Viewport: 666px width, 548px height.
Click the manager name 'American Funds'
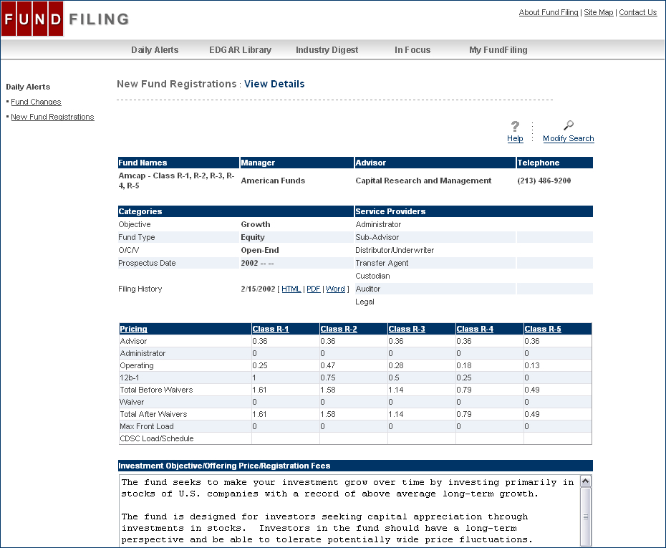(273, 181)
